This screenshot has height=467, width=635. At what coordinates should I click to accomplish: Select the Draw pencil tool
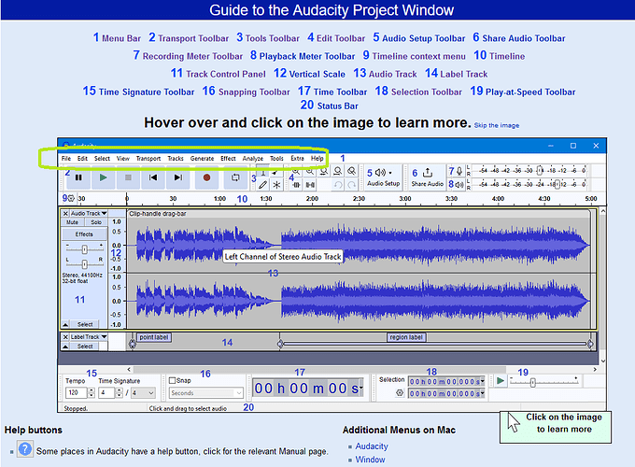[x=262, y=185]
